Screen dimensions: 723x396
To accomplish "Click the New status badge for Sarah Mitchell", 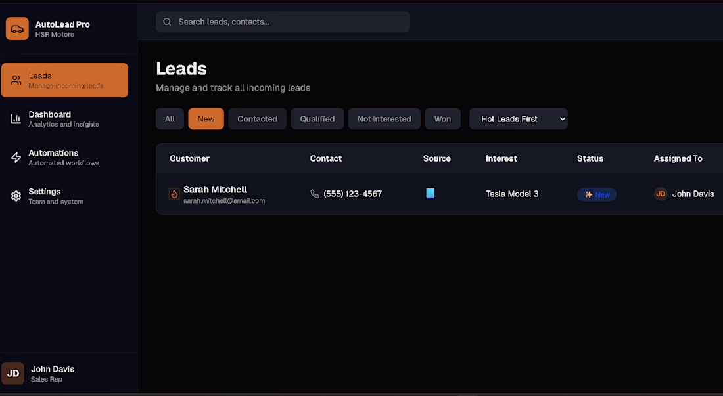I will pyautogui.click(x=597, y=194).
